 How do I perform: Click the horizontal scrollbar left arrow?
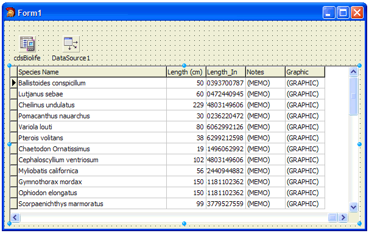click(x=15, y=217)
